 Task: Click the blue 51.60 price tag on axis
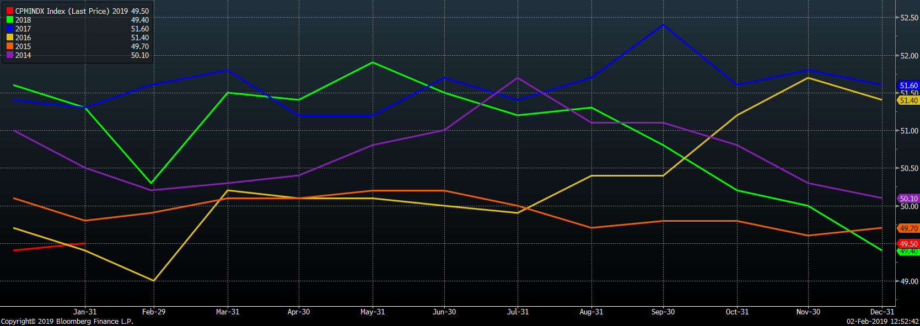[x=908, y=85]
